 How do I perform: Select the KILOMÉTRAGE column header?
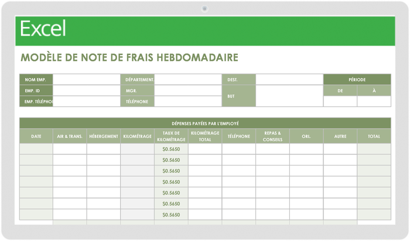coord(138,136)
